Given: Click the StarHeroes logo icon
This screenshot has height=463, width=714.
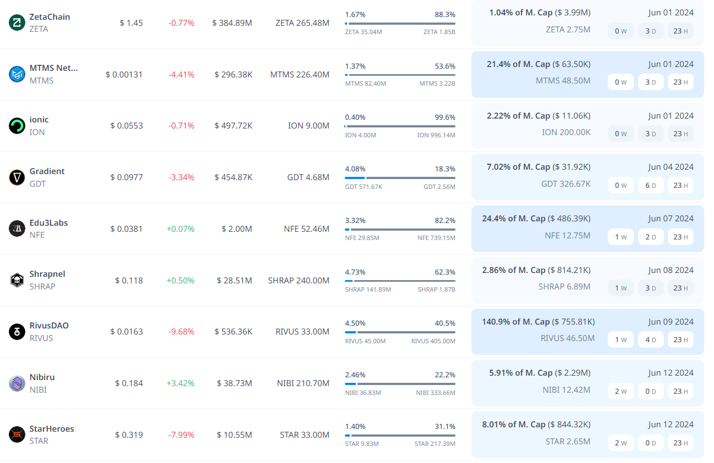Looking at the screenshot, I should pyautogui.click(x=17, y=434).
